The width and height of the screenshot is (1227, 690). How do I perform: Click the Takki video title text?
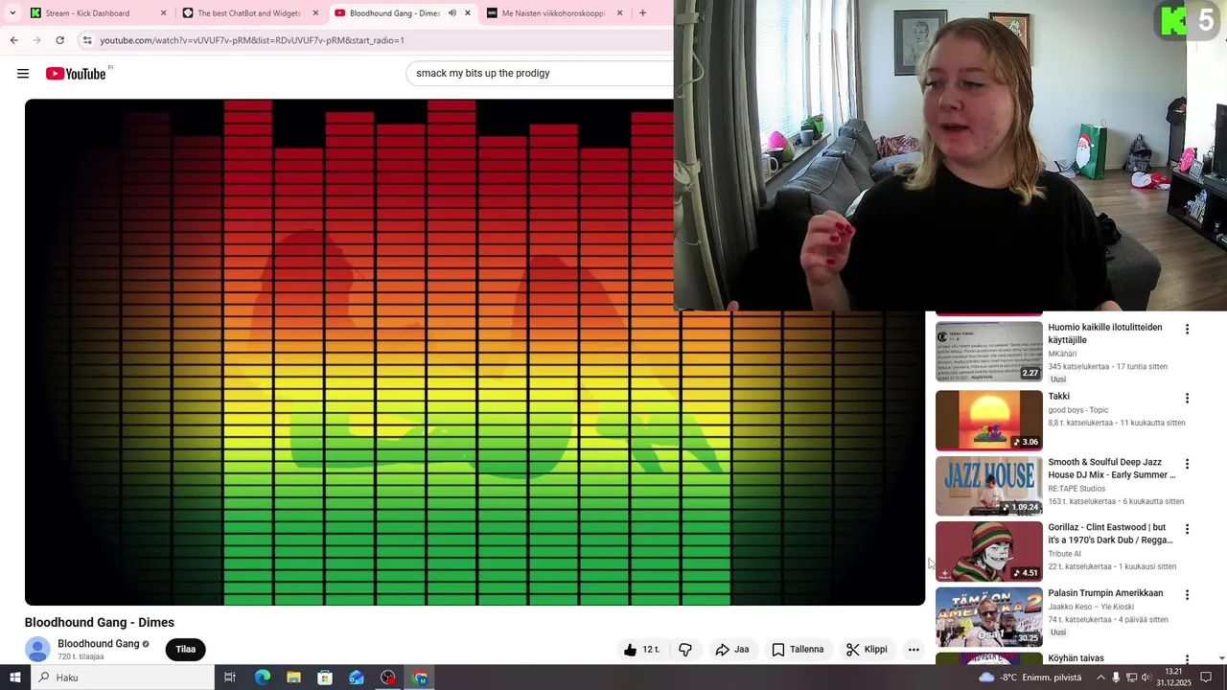coord(1058,396)
